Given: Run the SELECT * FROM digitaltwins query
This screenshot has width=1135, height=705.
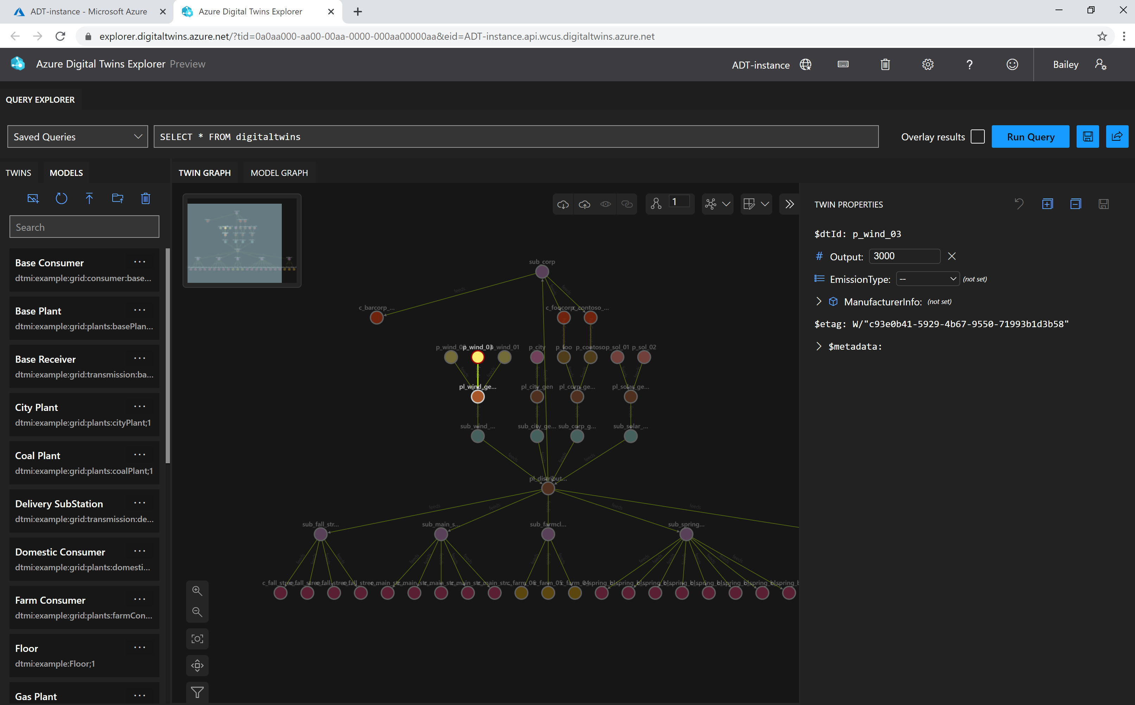Looking at the screenshot, I should pyautogui.click(x=1030, y=136).
